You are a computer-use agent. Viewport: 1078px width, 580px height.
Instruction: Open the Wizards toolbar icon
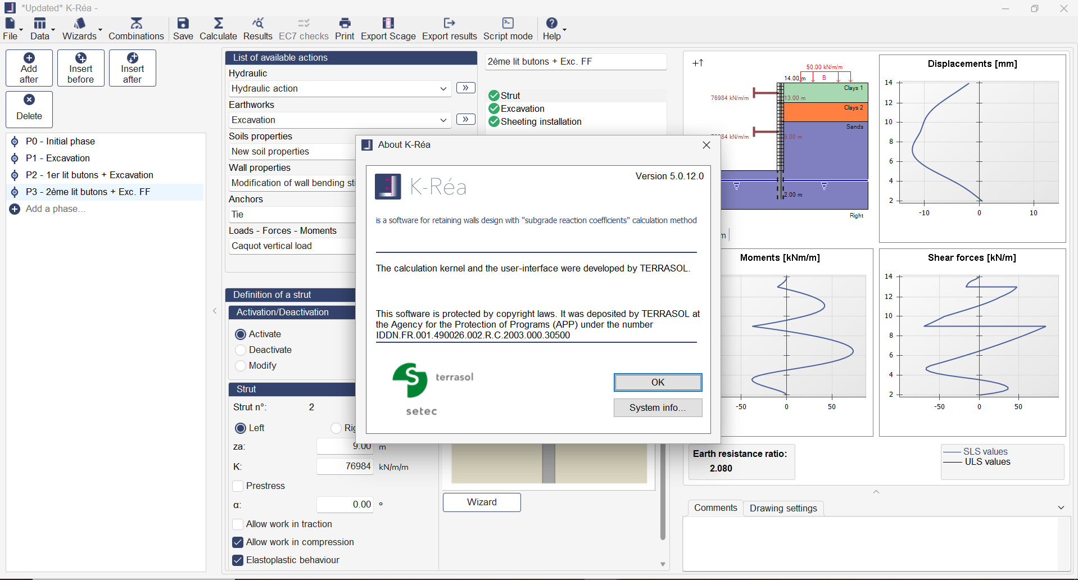coord(79,24)
